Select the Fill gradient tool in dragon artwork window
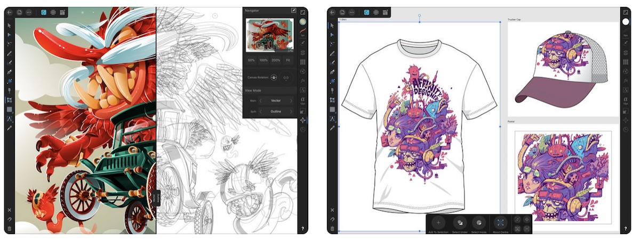Viewport: 640px width, 241px height. [9, 81]
